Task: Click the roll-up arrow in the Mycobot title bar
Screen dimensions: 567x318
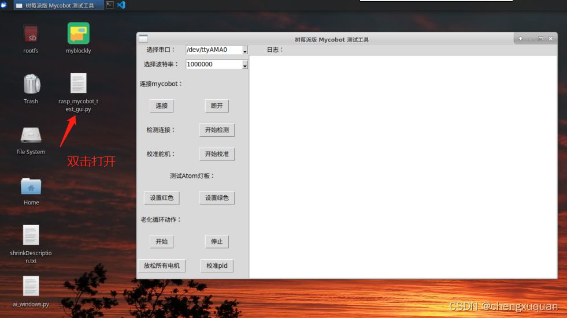Action: pos(520,39)
